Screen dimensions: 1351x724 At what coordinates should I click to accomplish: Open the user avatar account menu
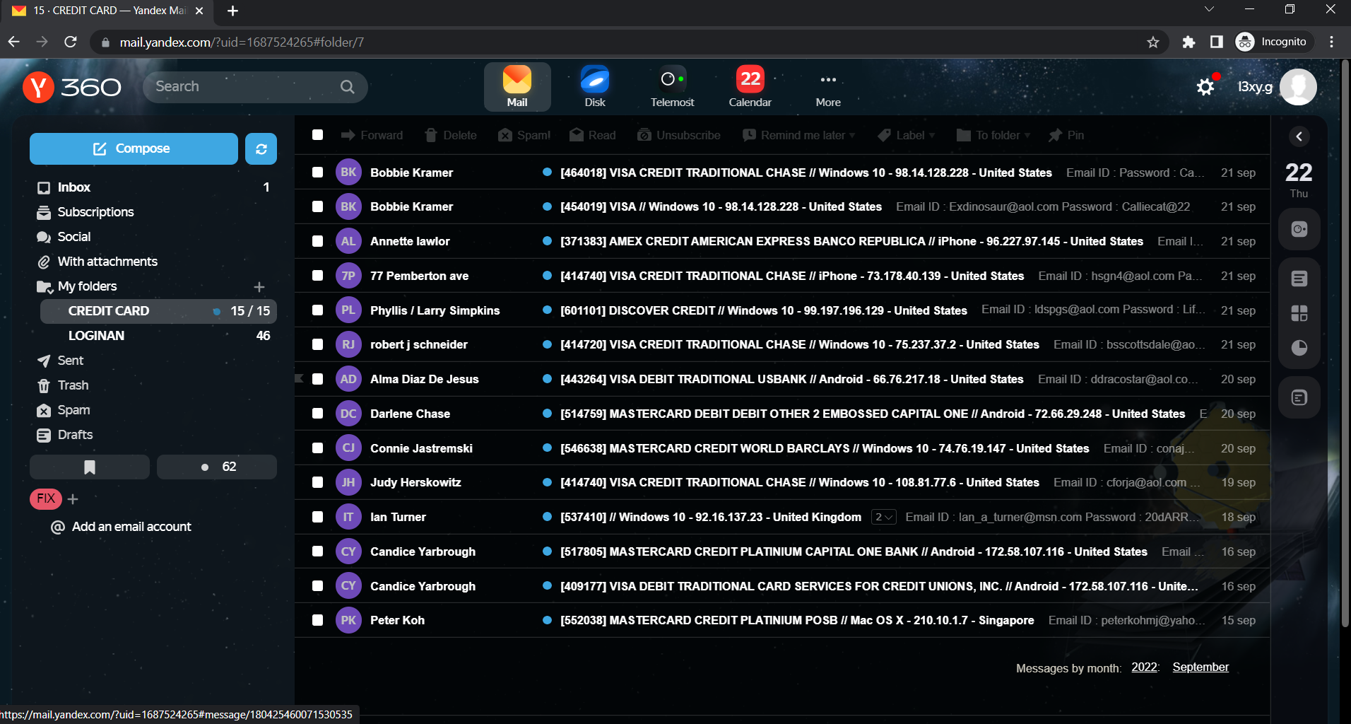(1298, 87)
